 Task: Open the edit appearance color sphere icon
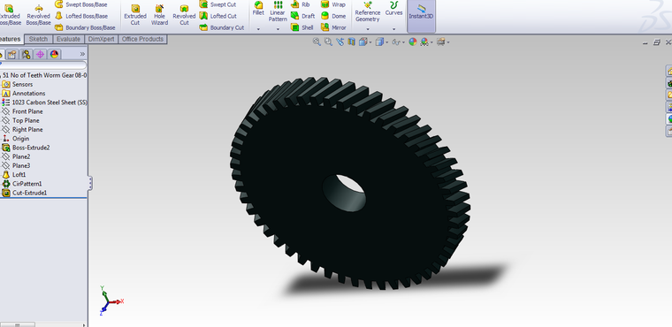click(413, 42)
